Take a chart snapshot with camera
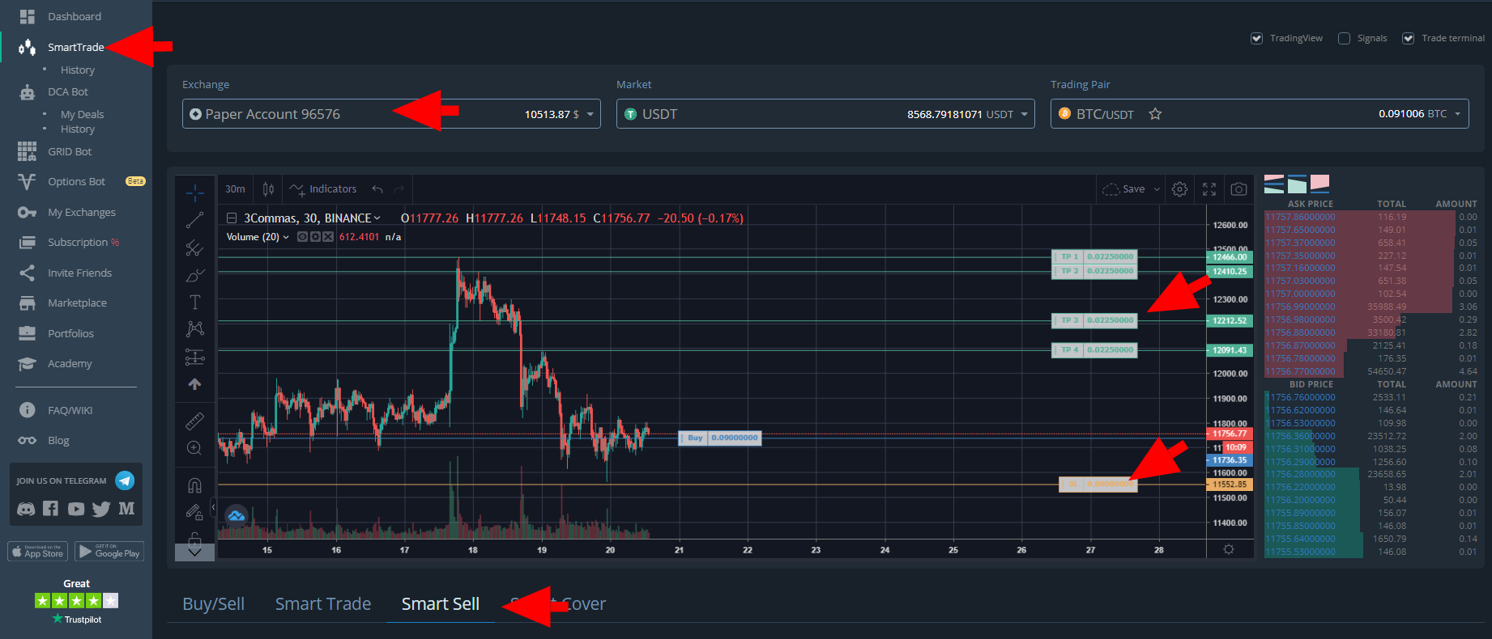 click(x=1238, y=189)
